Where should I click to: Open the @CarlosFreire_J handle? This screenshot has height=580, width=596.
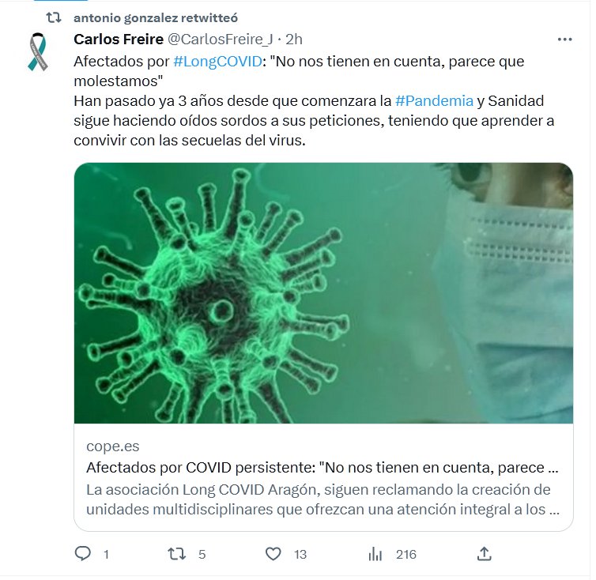(x=220, y=40)
